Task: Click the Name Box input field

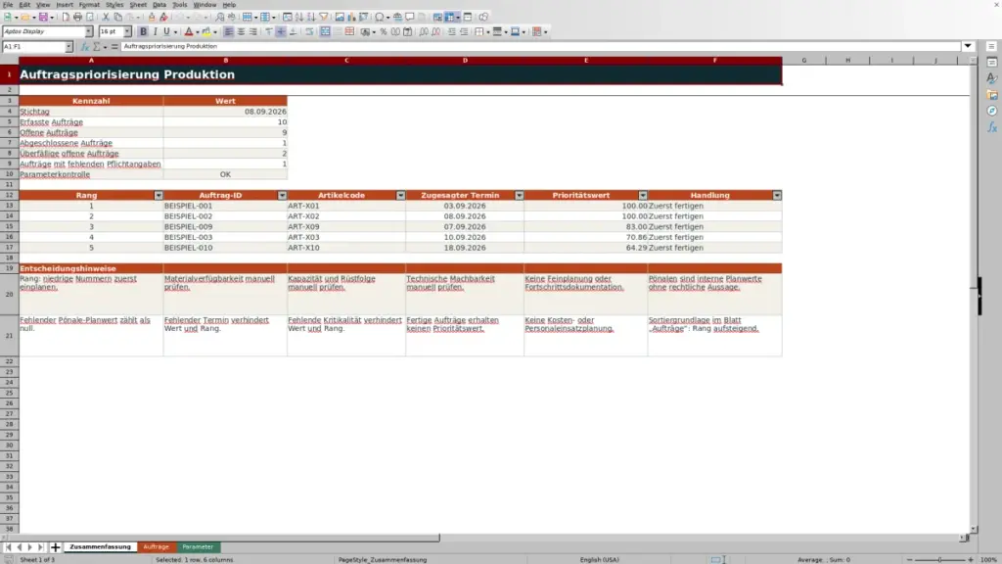Action: 34,47
